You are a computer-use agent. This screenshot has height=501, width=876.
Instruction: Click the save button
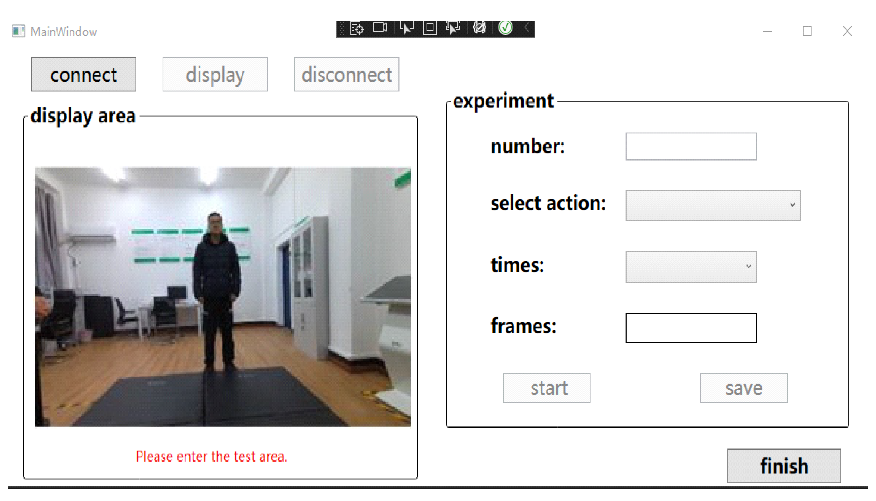pos(743,388)
